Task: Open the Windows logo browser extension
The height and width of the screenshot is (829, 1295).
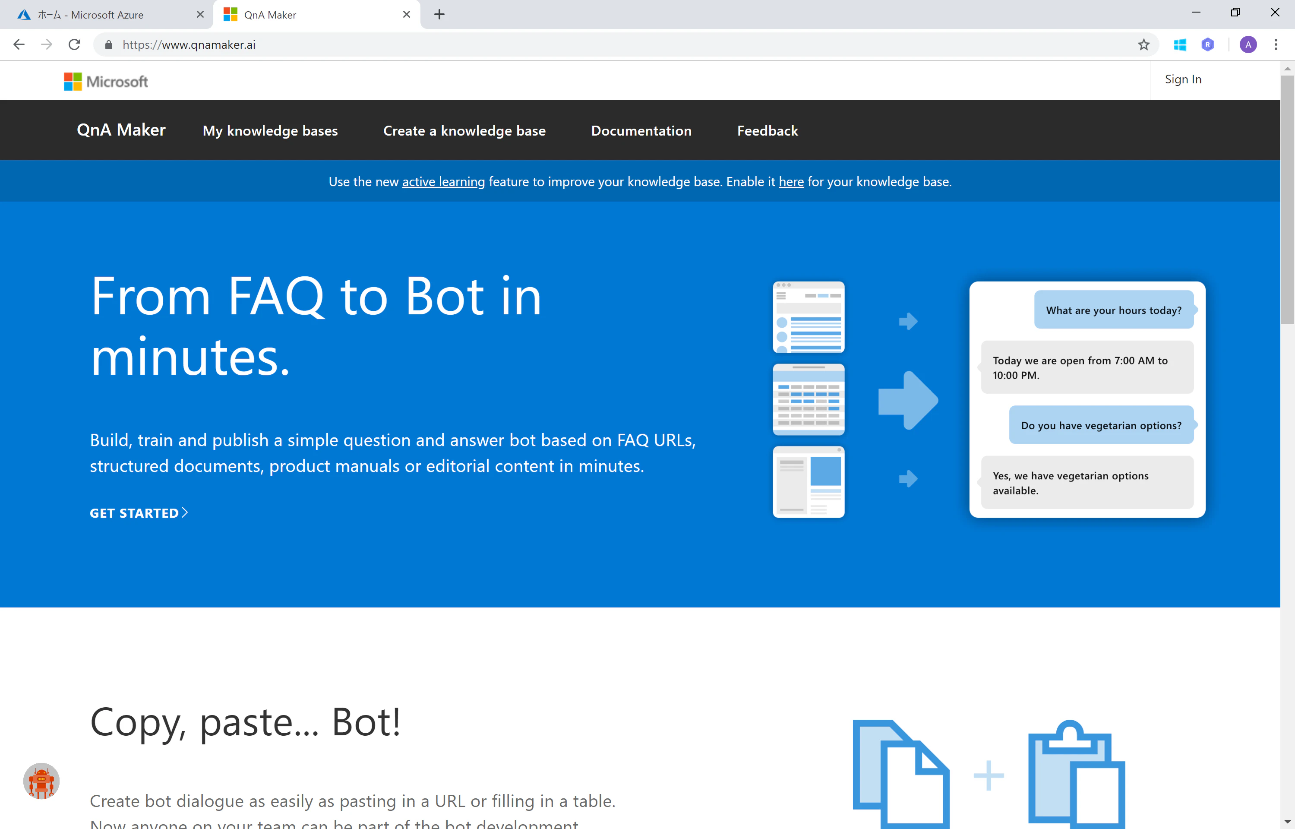Action: point(1180,44)
